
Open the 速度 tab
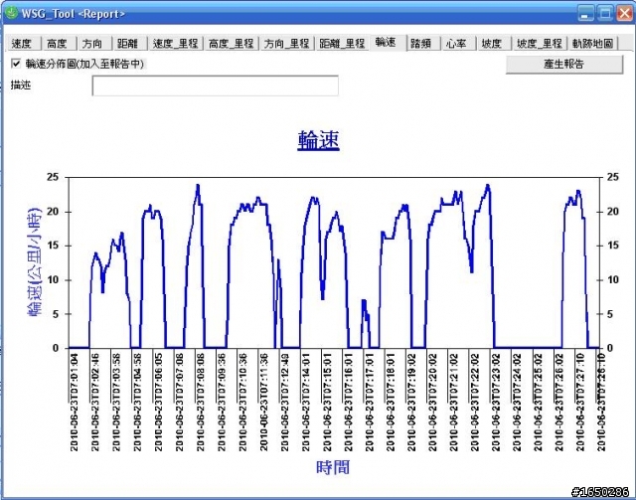coord(24,43)
